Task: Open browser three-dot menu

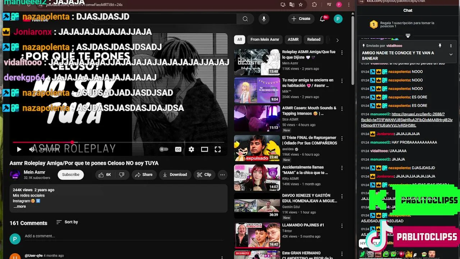Action: (349, 5)
